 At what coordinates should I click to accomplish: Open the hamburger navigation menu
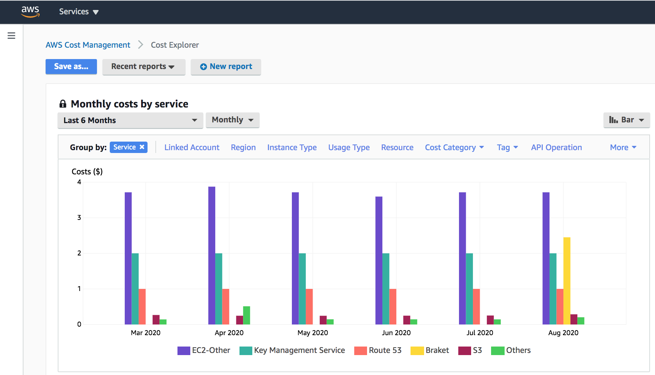(11, 36)
